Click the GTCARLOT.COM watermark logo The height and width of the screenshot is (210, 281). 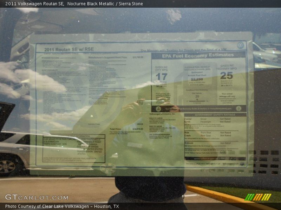37,197
